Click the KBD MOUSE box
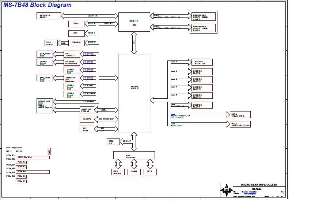This screenshot has width=311, height=219. tap(118, 172)
